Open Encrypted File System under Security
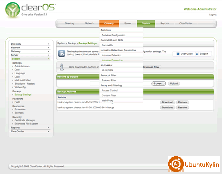Screen dimensions: 222x174 coord(26,124)
